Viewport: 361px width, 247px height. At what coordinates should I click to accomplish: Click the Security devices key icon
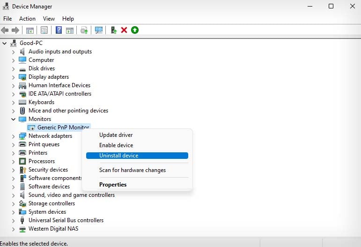23,170
